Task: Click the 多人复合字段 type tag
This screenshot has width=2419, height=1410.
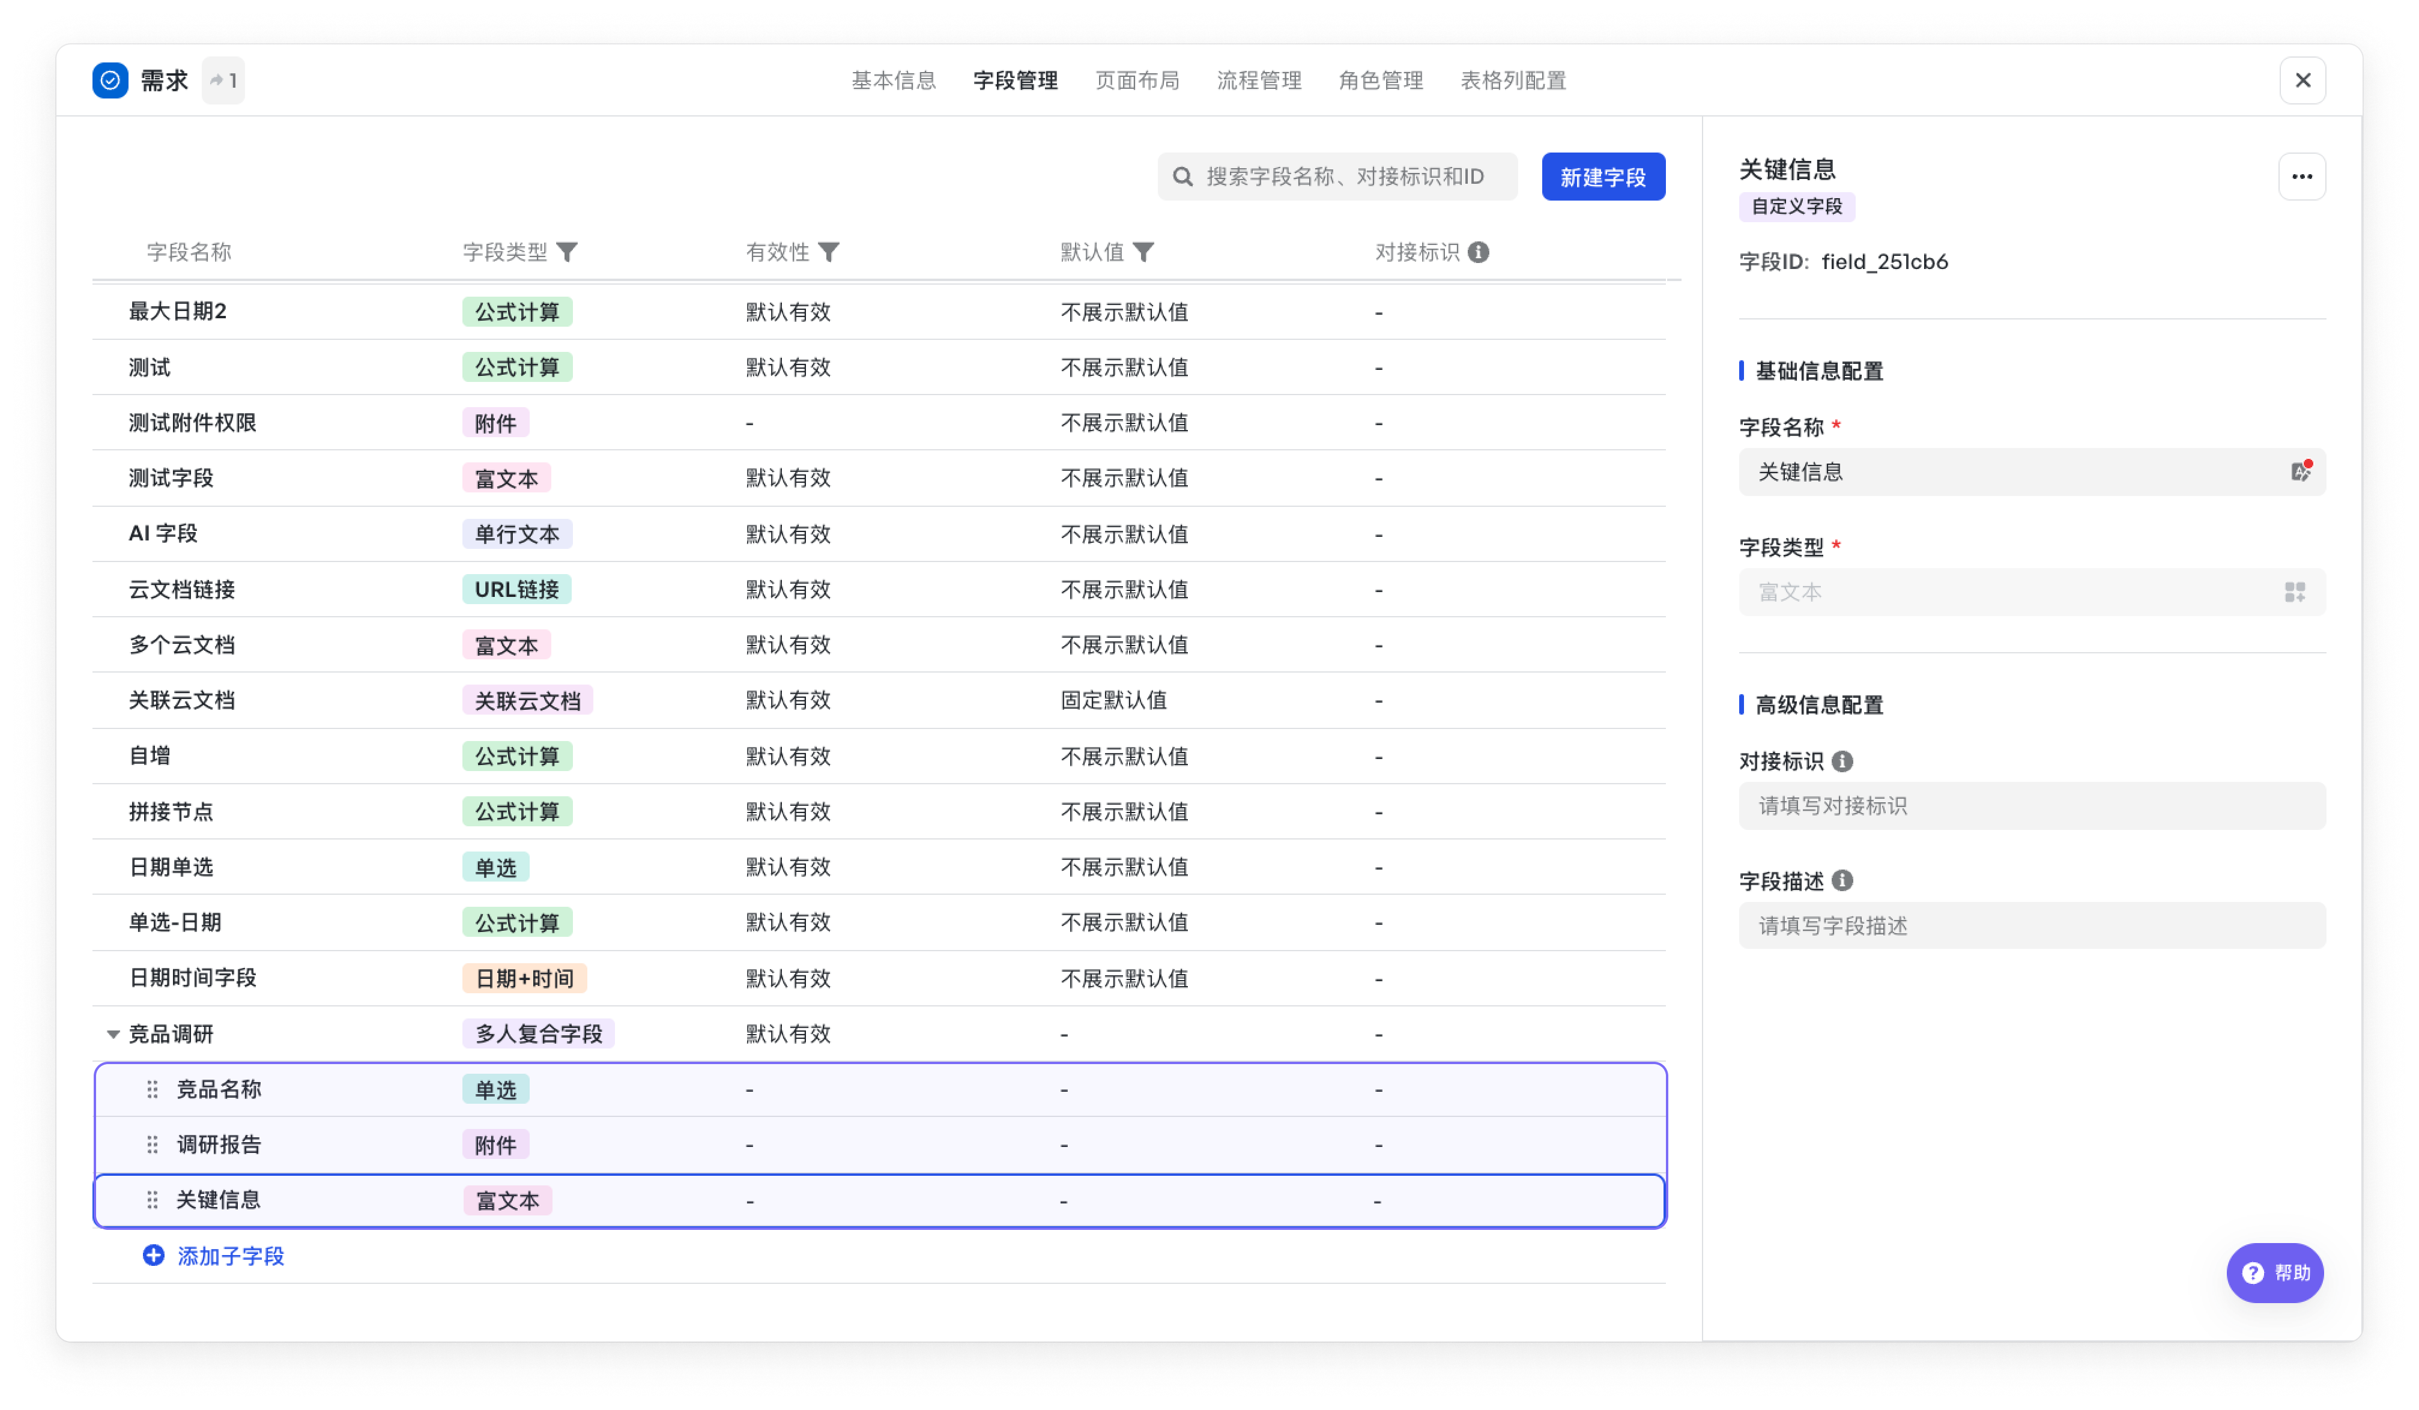Action: 539,1033
